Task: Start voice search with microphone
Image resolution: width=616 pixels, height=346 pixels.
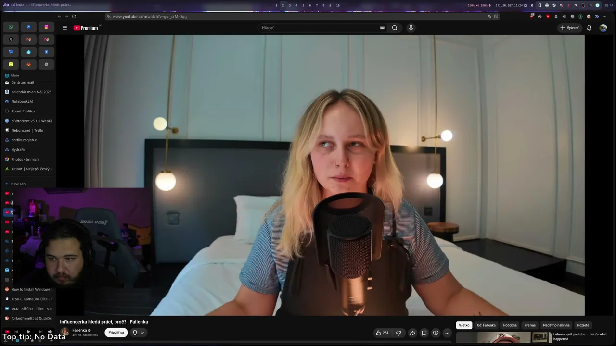Action: pyautogui.click(x=411, y=28)
